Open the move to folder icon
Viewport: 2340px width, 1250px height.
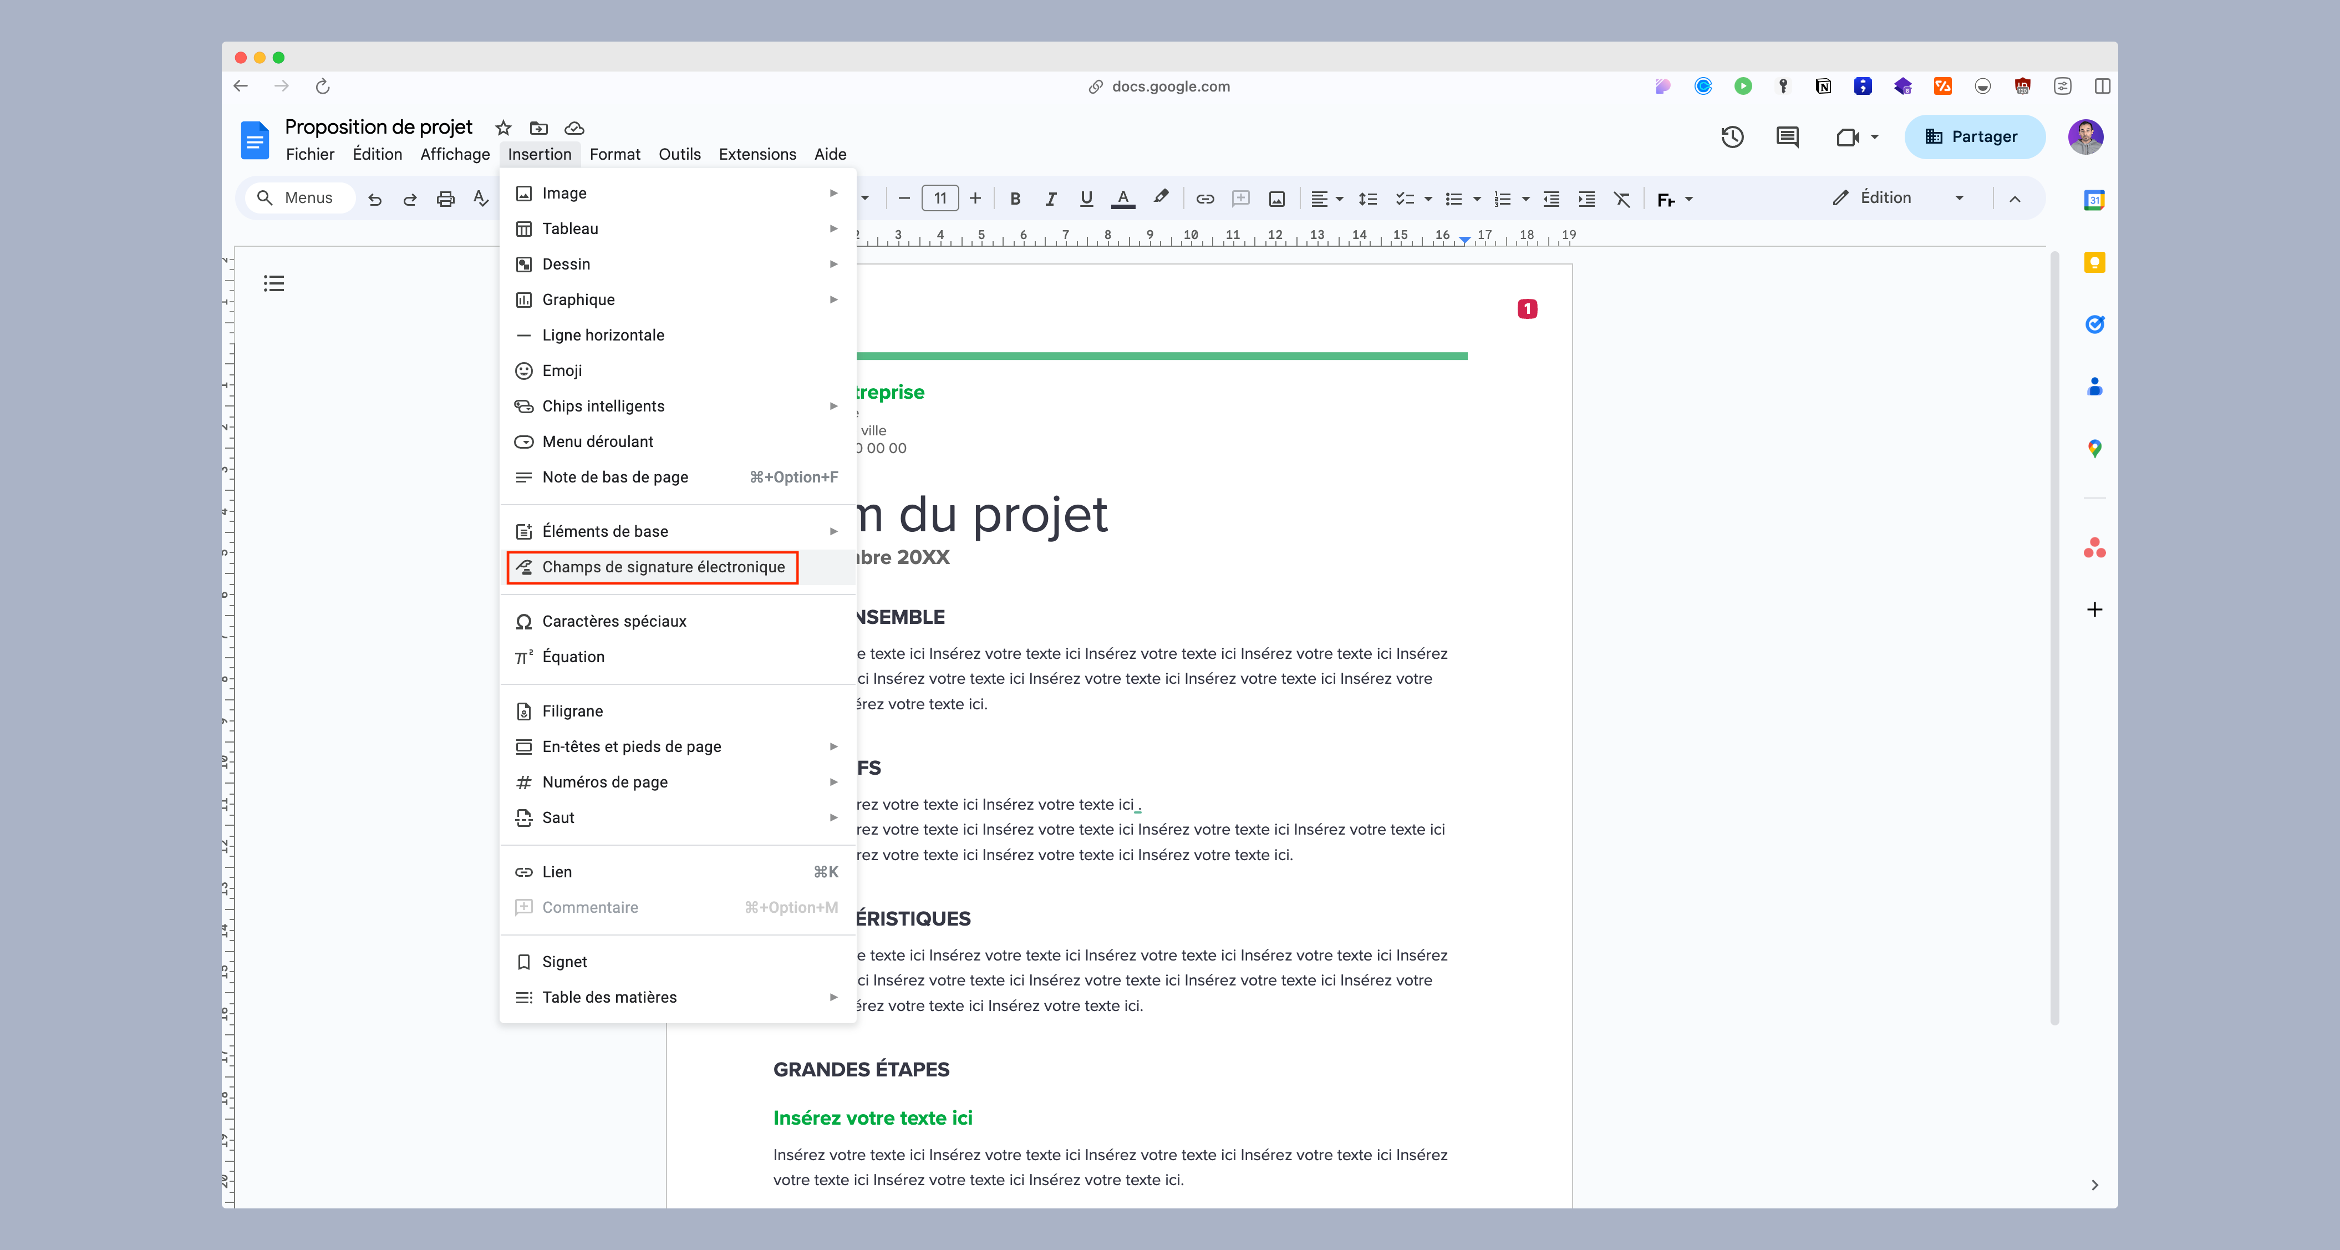point(538,128)
